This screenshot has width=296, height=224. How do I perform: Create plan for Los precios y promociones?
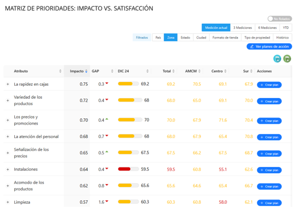pos(269,121)
